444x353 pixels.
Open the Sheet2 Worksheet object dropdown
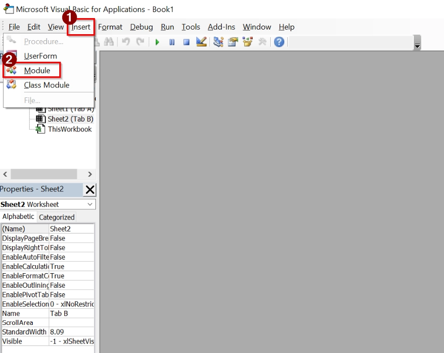click(90, 204)
